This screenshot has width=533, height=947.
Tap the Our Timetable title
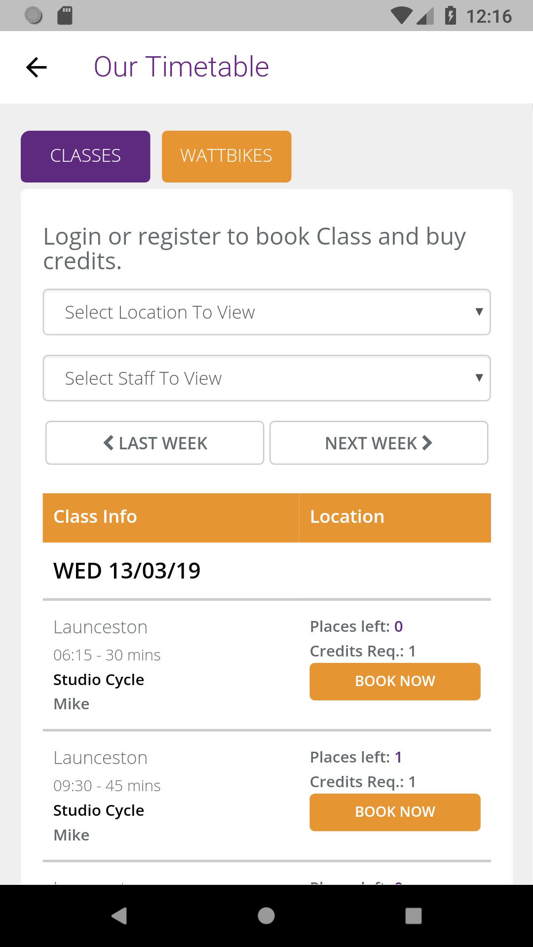[181, 67]
